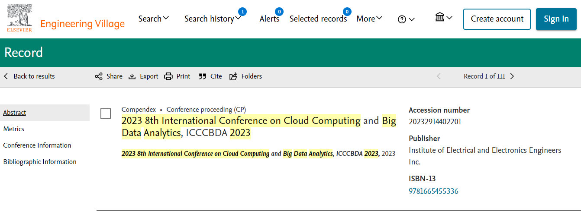Click the Back to results arrow
This screenshot has width=581, height=224.
(x=6, y=76)
